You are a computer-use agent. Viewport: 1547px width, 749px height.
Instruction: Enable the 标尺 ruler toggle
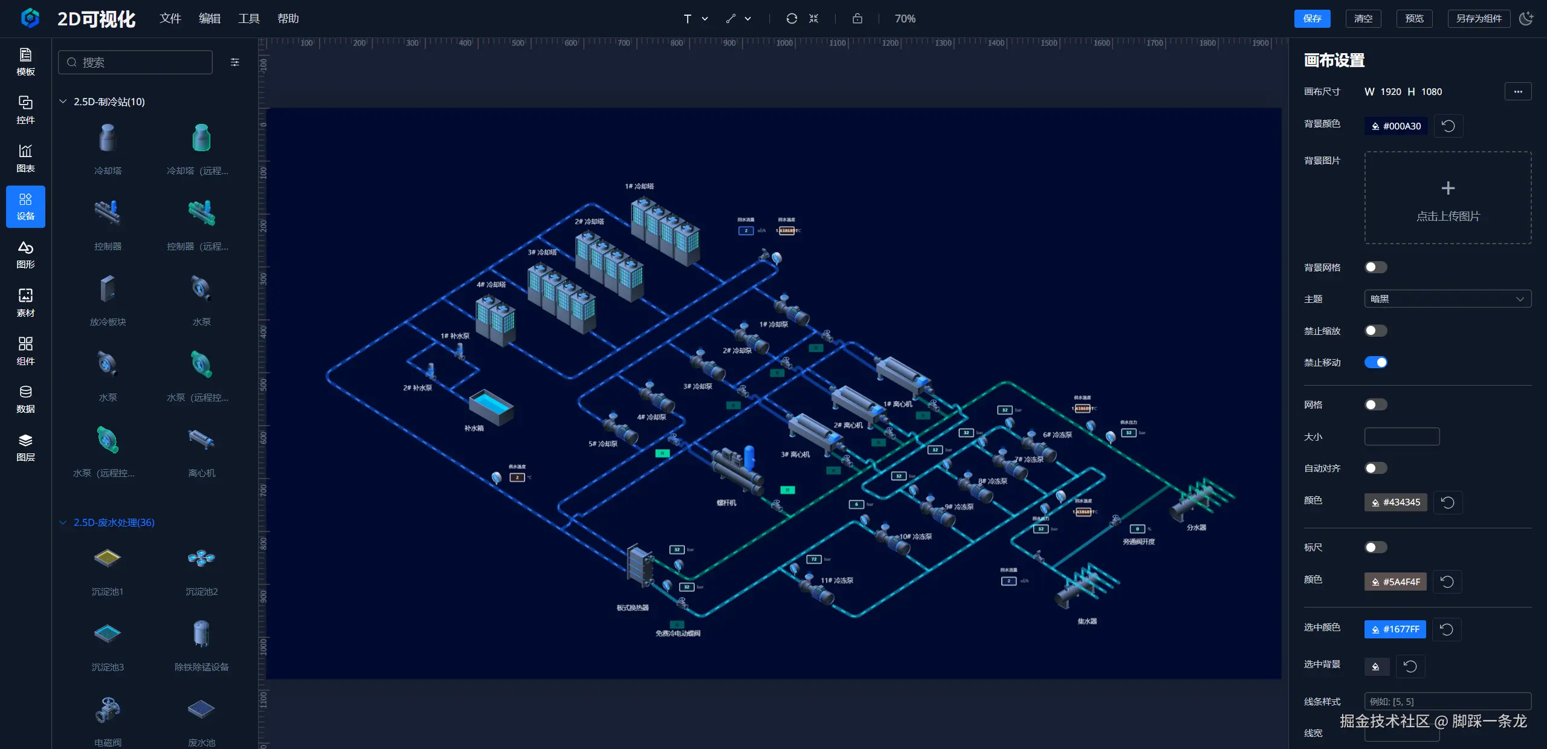[1375, 547]
